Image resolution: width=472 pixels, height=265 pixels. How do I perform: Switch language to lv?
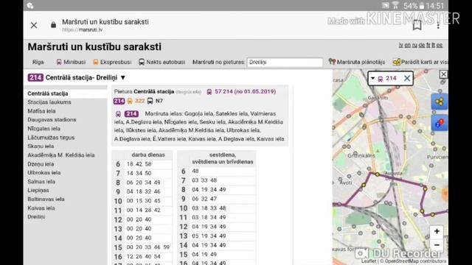[400, 45]
